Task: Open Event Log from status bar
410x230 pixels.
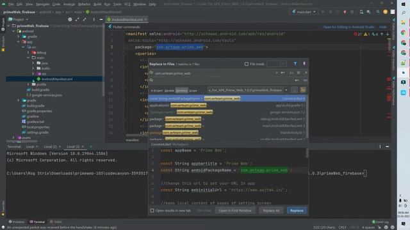Action: tap(381, 222)
